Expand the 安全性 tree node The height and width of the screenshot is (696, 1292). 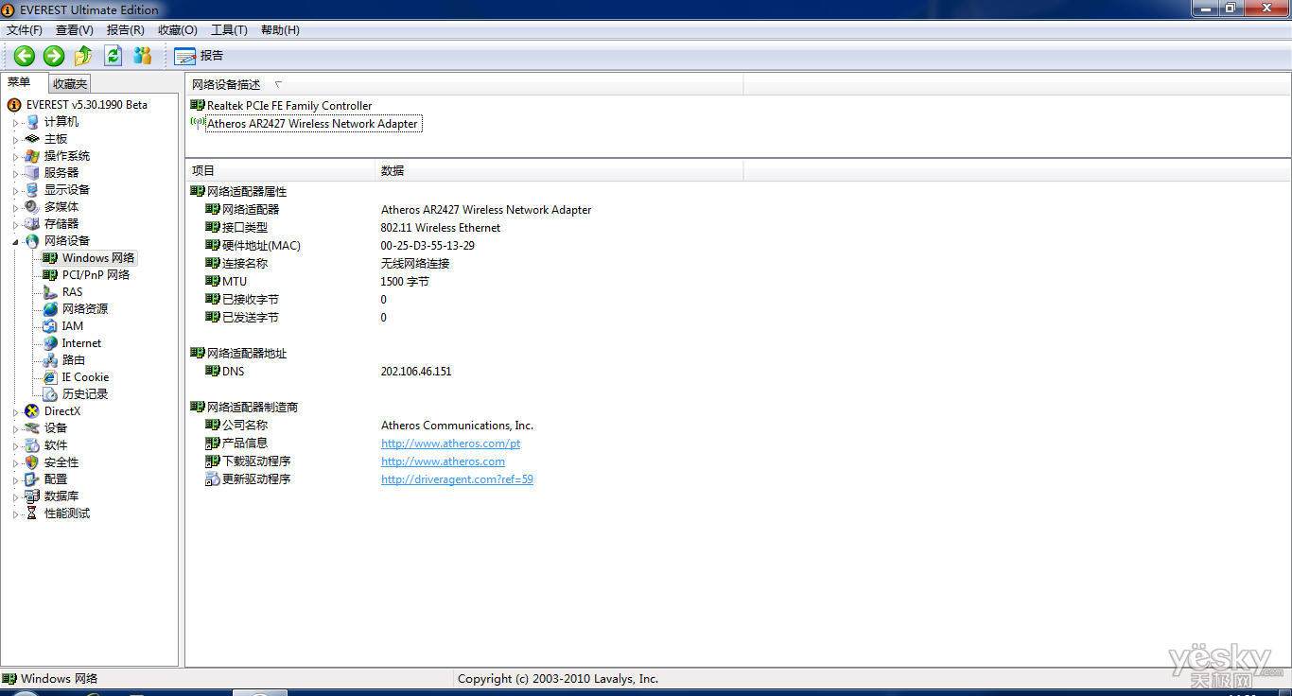coord(15,462)
